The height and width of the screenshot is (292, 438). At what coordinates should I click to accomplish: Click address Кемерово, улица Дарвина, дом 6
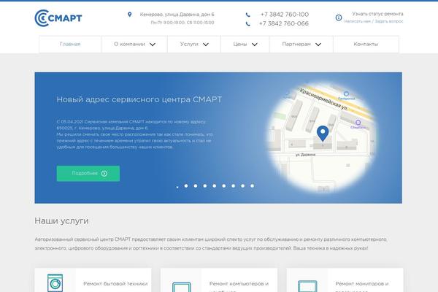pyautogui.click(x=177, y=15)
